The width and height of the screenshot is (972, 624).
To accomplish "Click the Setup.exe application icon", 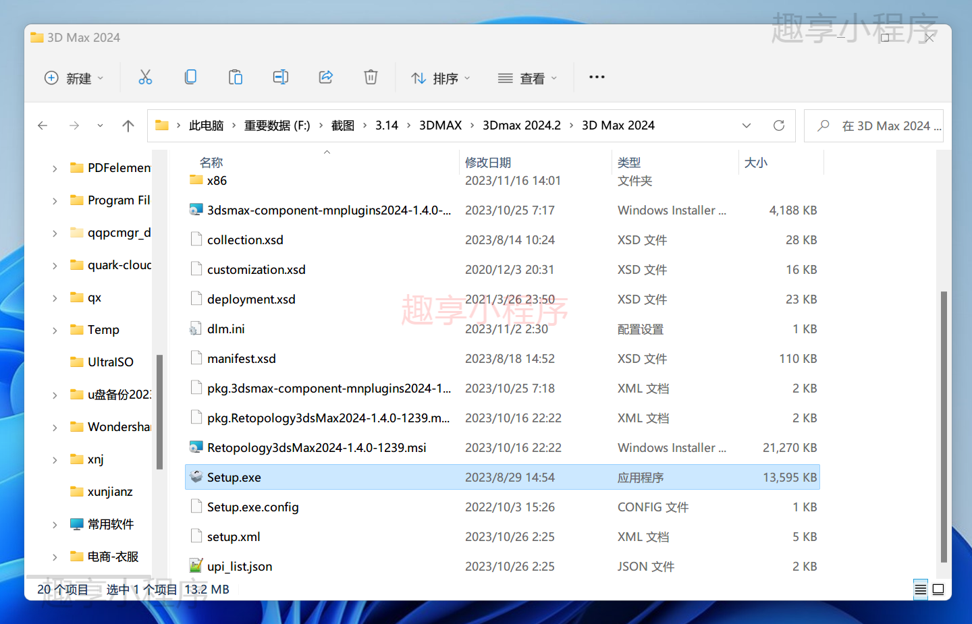I will click(x=196, y=477).
